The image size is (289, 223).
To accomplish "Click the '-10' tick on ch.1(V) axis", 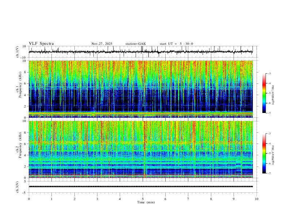I will [24, 58].
